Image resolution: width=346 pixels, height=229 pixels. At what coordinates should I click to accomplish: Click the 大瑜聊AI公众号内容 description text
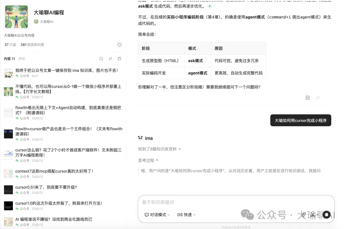[19, 35]
